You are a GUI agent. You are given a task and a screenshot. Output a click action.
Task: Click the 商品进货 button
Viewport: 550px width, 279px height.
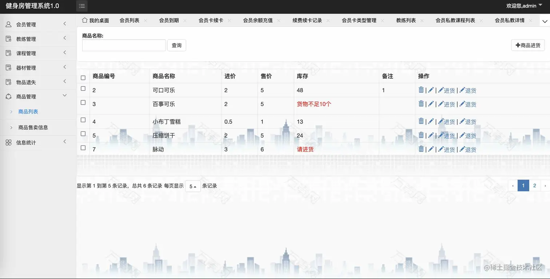(x=528, y=45)
